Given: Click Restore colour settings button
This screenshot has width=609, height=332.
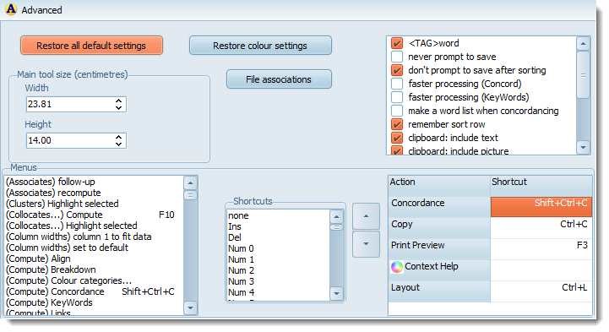Looking at the screenshot, I should 260,46.
